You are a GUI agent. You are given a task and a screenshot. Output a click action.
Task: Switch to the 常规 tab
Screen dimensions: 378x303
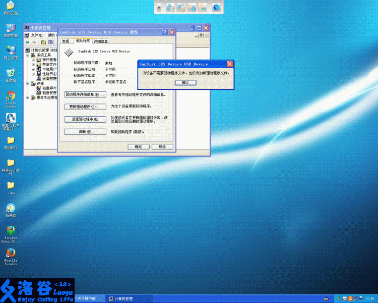pyautogui.click(x=65, y=41)
